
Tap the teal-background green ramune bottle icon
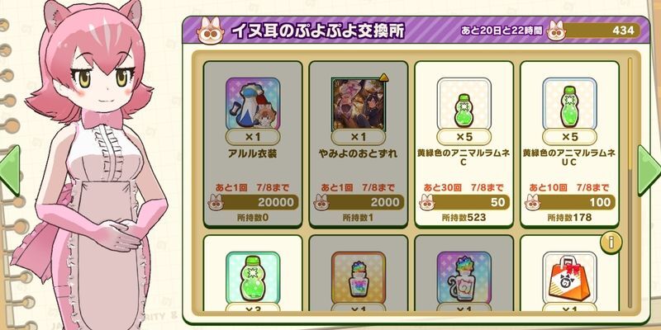tap(253, 278)
